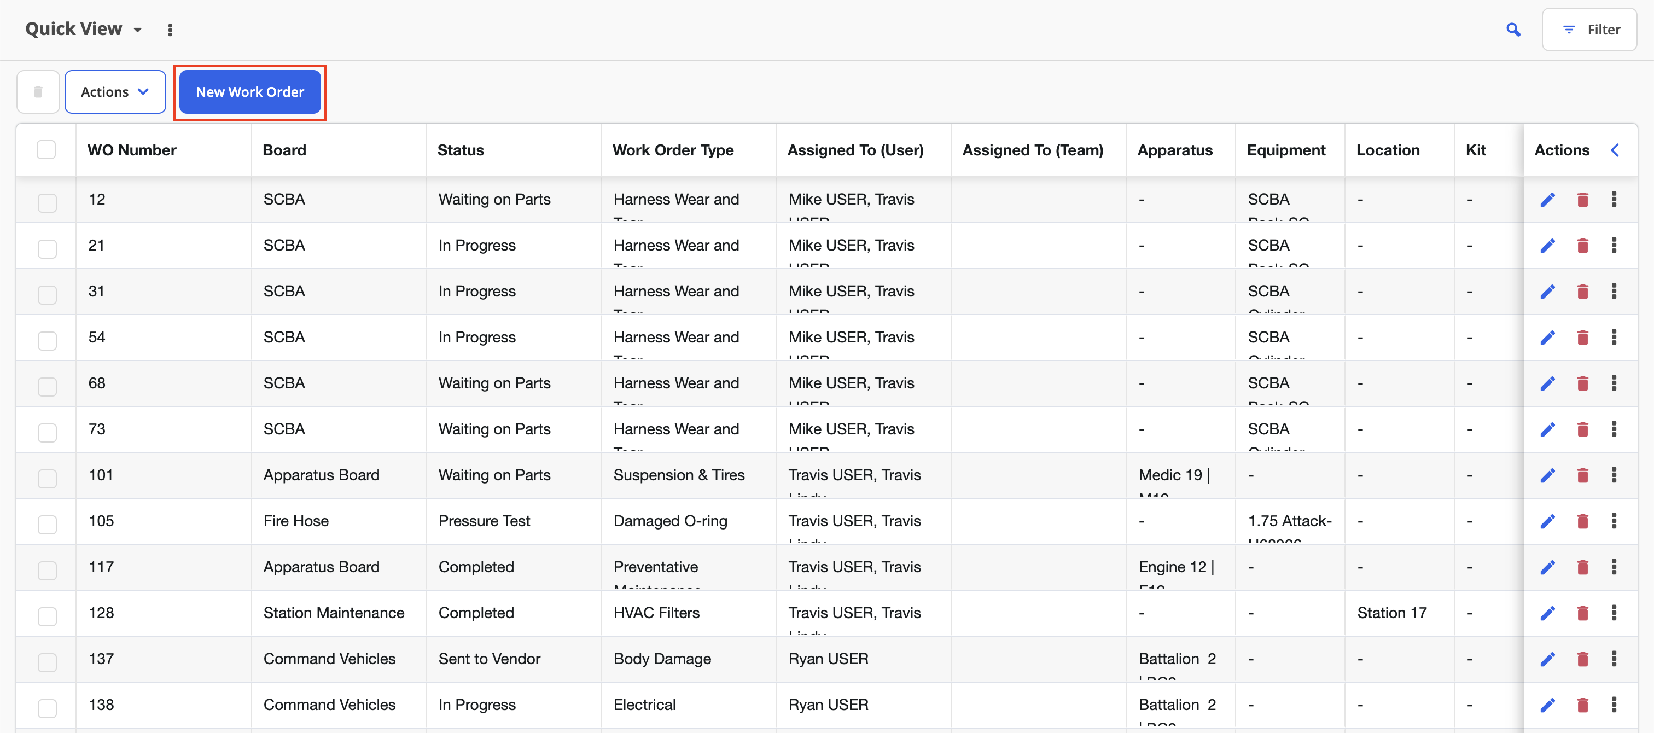Viewport: 1654px width, 733px height.
Task: Open more options for work order 73
Action: tap(1614, 429)
